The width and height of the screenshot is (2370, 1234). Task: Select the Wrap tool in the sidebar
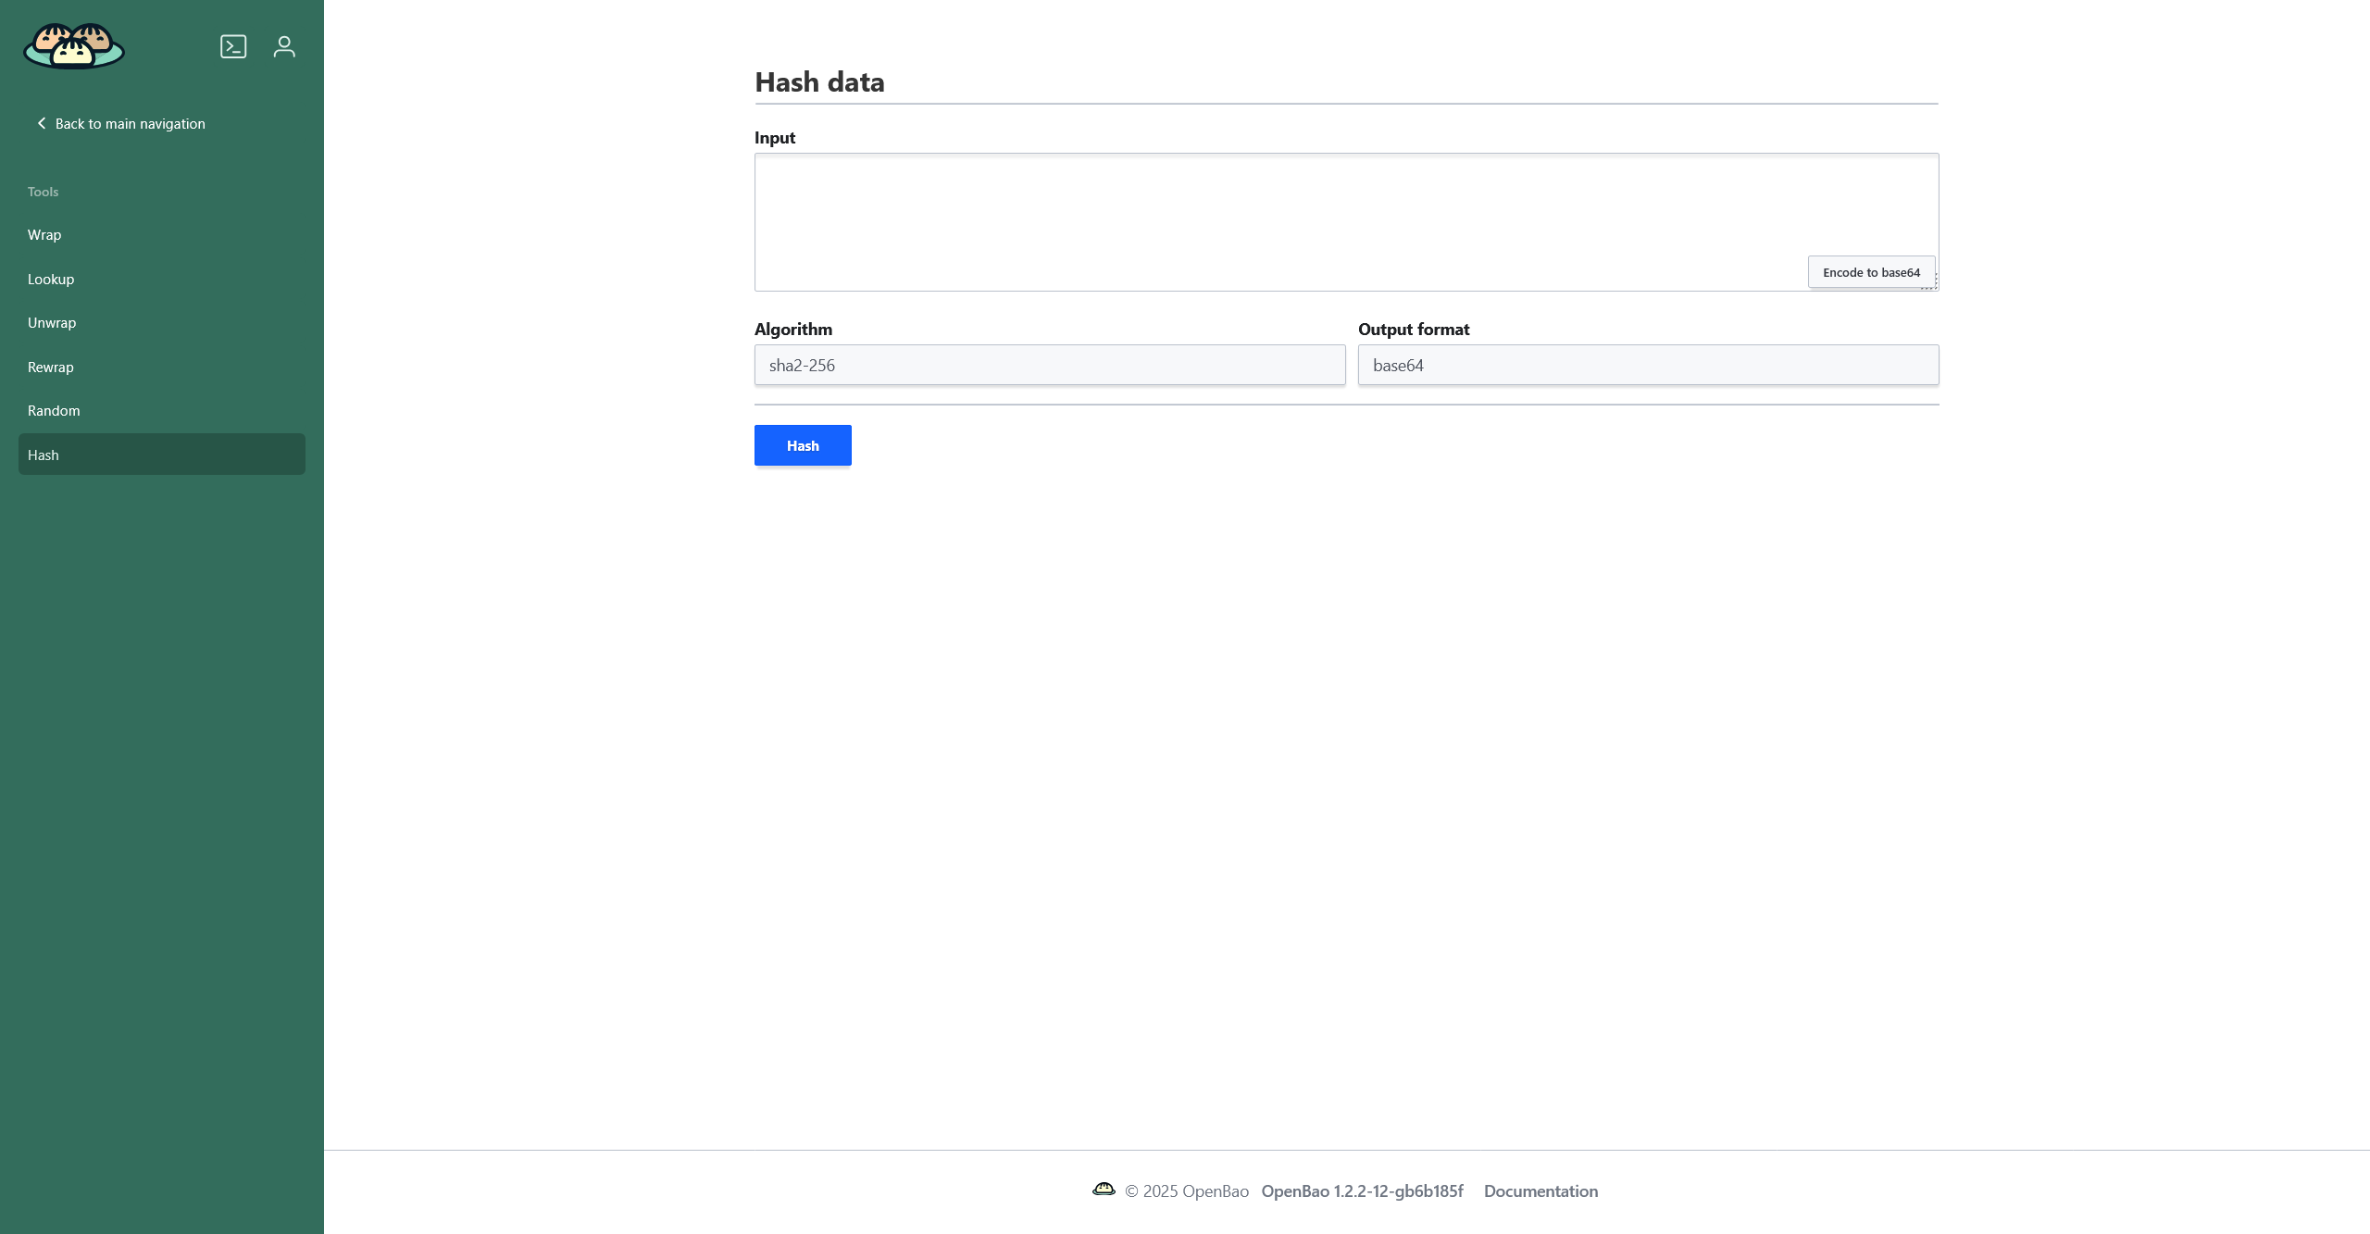(44, 234)
